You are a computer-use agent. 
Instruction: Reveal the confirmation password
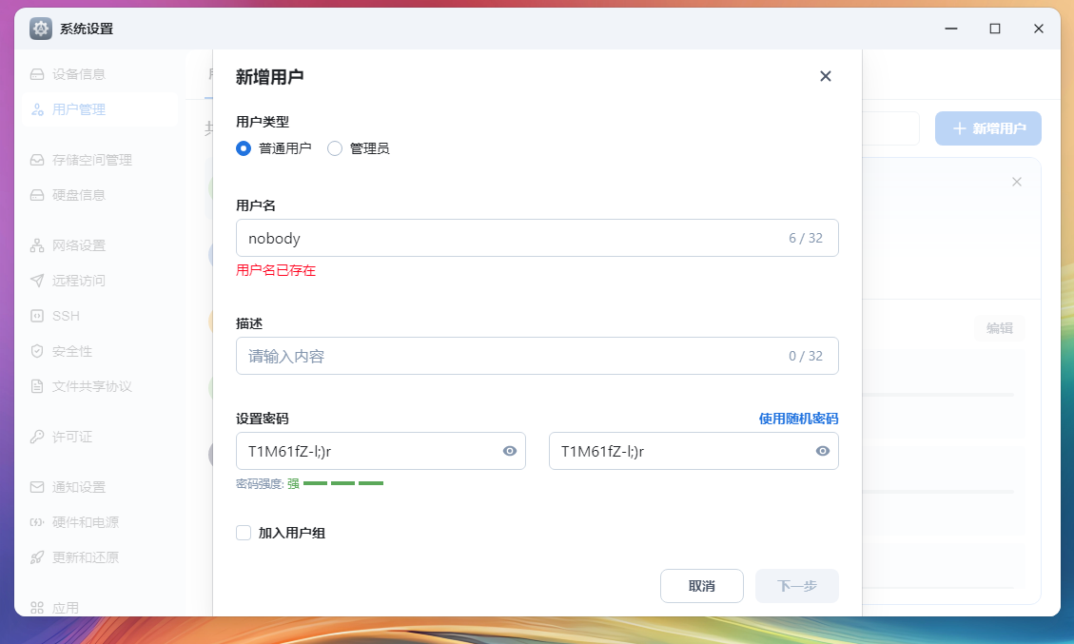click(822, 451)
